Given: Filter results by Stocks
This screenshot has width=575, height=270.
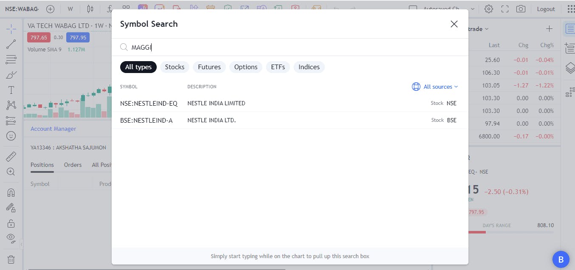Looking at the screenshot, I should coord(175,67).
